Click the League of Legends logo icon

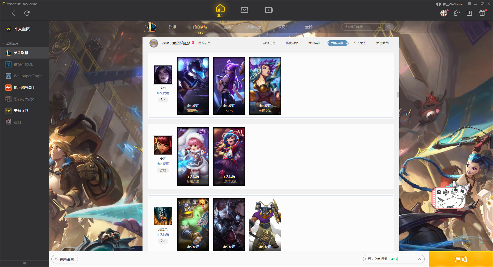[x=151, y=27]
